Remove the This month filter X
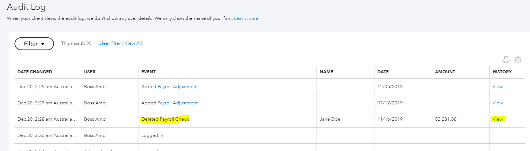 89,43
